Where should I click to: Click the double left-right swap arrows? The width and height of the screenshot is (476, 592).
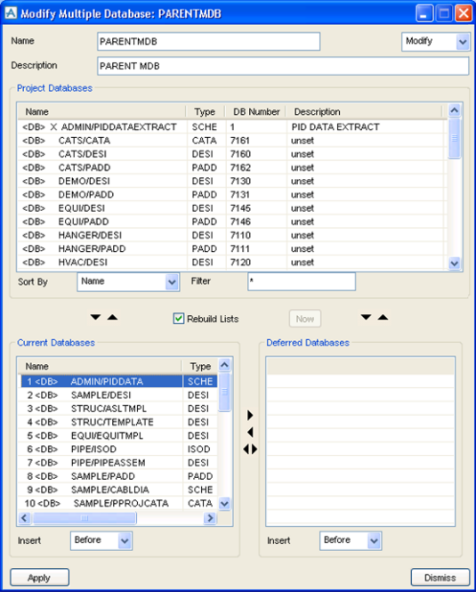coord(250,449)
